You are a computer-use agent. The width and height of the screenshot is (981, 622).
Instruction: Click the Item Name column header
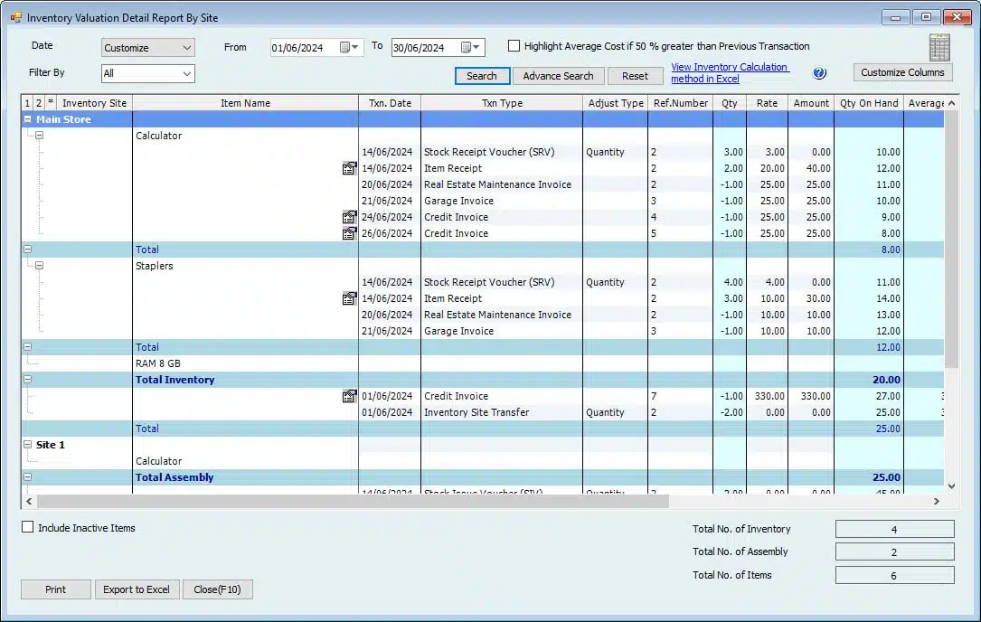click(x=245, y=103)
